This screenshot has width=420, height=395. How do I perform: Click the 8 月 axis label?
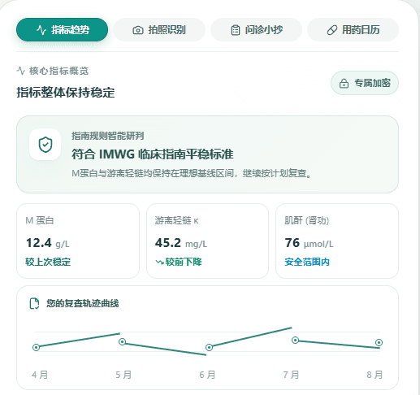[375, 375]
